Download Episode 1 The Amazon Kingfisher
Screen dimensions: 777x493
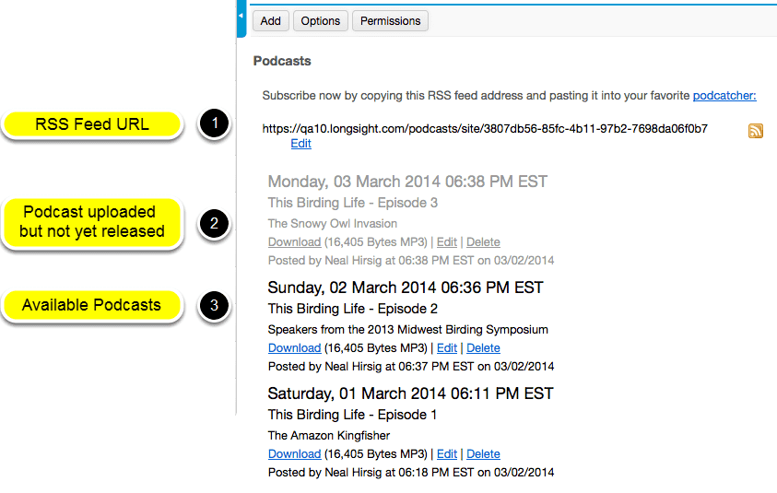294,454
